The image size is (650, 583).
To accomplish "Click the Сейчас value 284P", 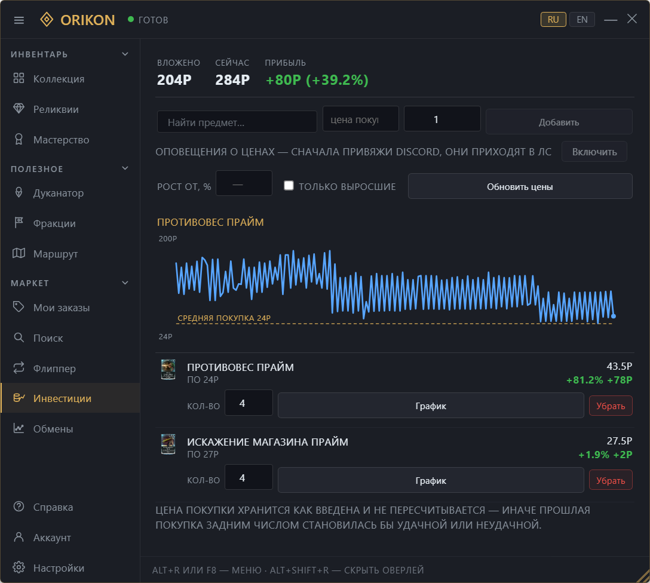I will pyautogui.click(x=232, y=80).
